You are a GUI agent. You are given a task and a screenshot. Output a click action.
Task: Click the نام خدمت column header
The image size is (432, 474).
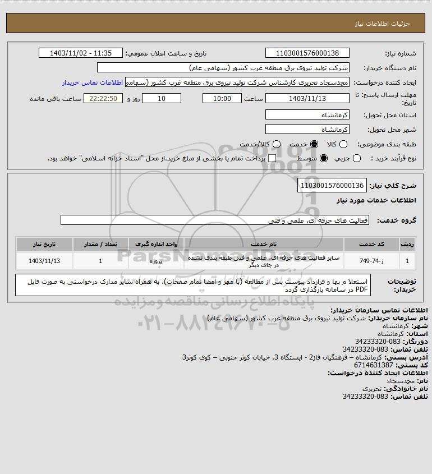pyautogui.click(x=264, y=244)
